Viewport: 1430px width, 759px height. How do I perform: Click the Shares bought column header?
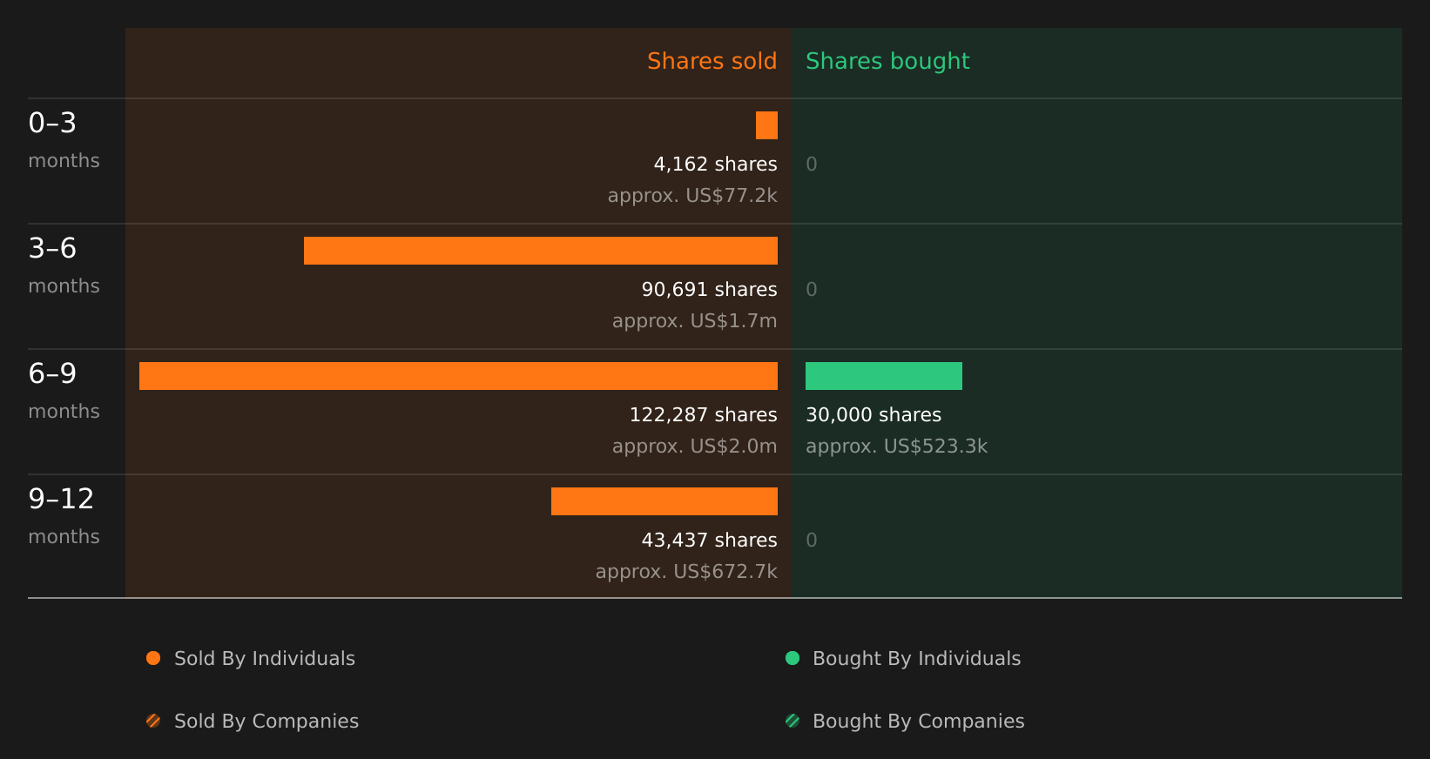[887, 61]
